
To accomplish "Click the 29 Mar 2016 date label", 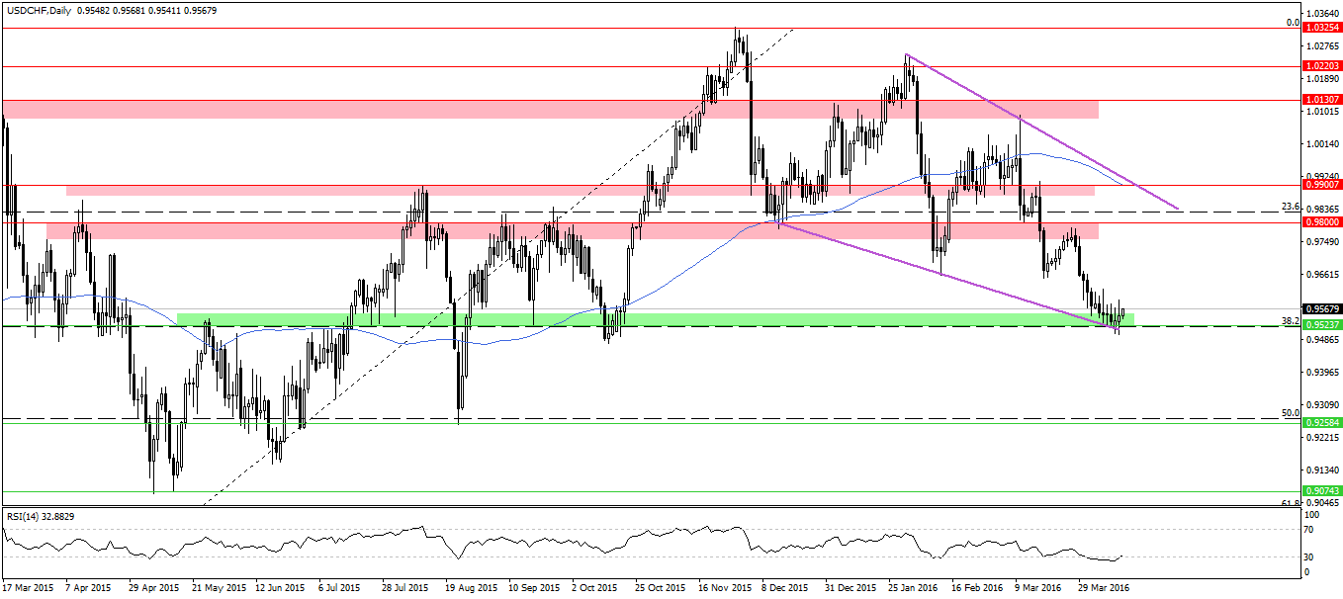I will [x=1103, y=586].
